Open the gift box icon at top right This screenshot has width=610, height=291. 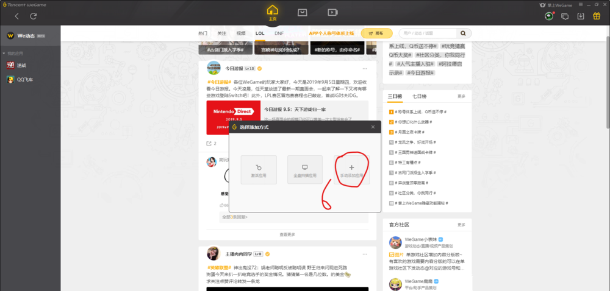[x=597, y=16]
